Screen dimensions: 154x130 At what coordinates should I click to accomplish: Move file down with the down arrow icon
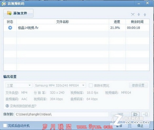click(x=139, y=14)
